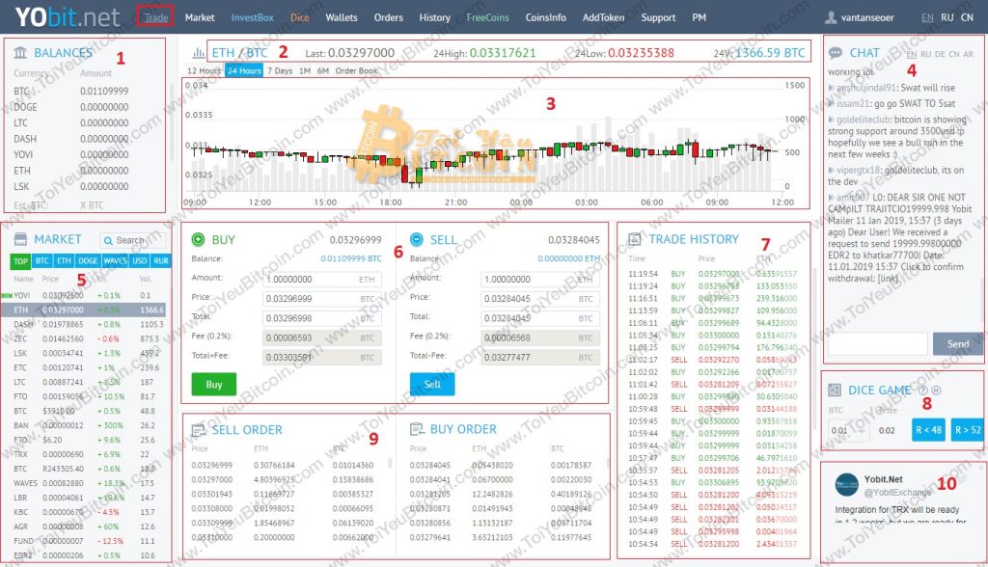Viewport: 988px width, 567px height.
Task: Click the Buy Price input field
Action: tap(322, 299)
